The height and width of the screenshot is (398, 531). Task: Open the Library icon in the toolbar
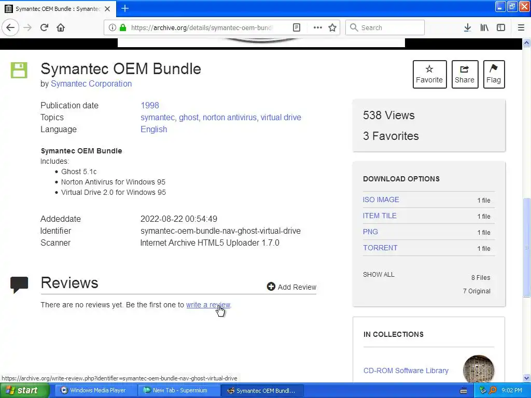484,27
